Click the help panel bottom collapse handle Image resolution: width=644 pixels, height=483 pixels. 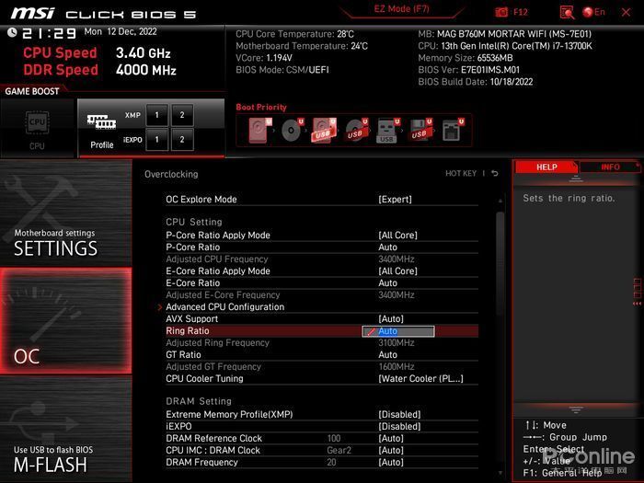tap(575, 409)
